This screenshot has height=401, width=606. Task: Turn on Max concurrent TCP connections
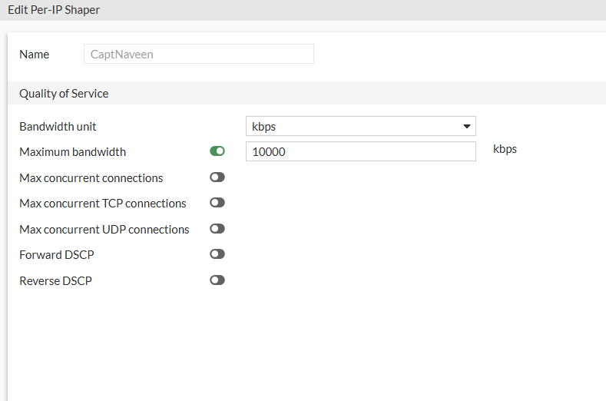pos(217,203)
